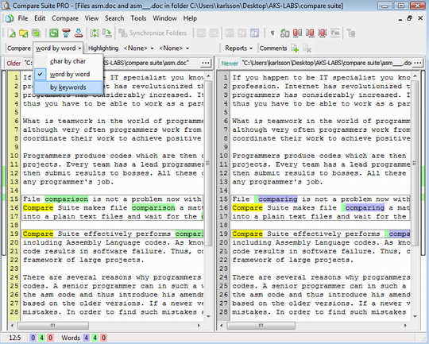Click the open folder toolbar icon

pos(24,33)
